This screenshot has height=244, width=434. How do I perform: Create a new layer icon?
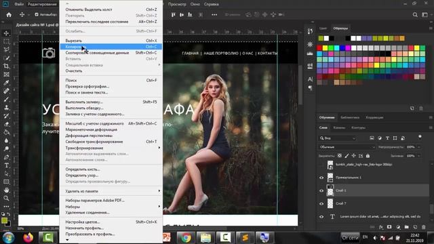pos(415,227)
